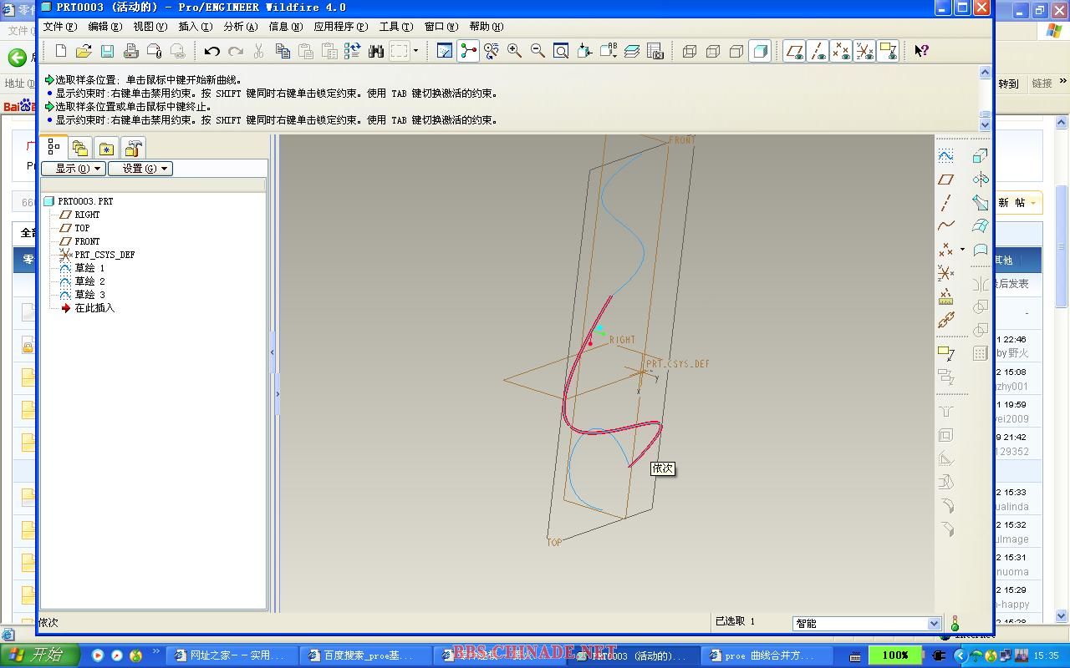Screen dimensions: 1070x668
Task: Switch to wireframe display mode
Action: point(690,51)
